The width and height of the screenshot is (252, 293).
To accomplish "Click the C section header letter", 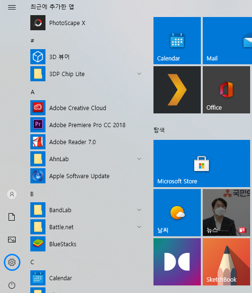I will (x=32, y=262).
